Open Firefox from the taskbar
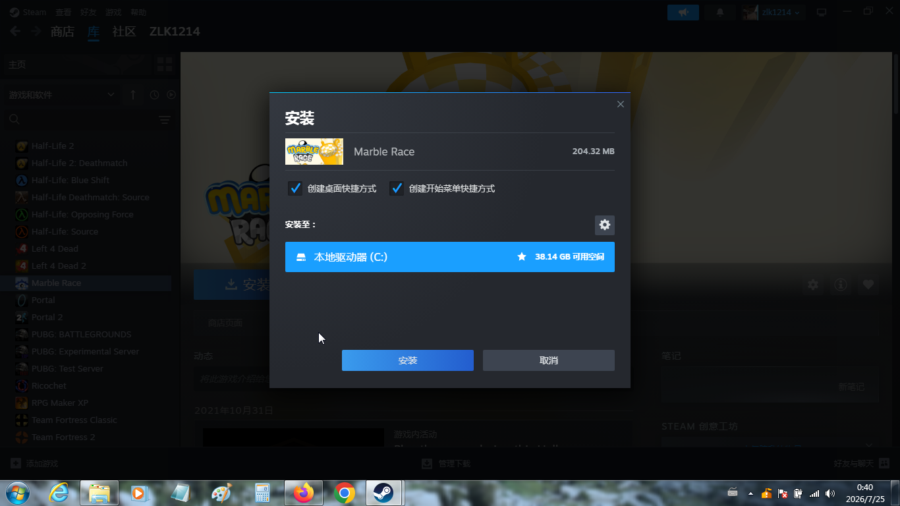The image size is (900, 506). click(x=304, y=493)
